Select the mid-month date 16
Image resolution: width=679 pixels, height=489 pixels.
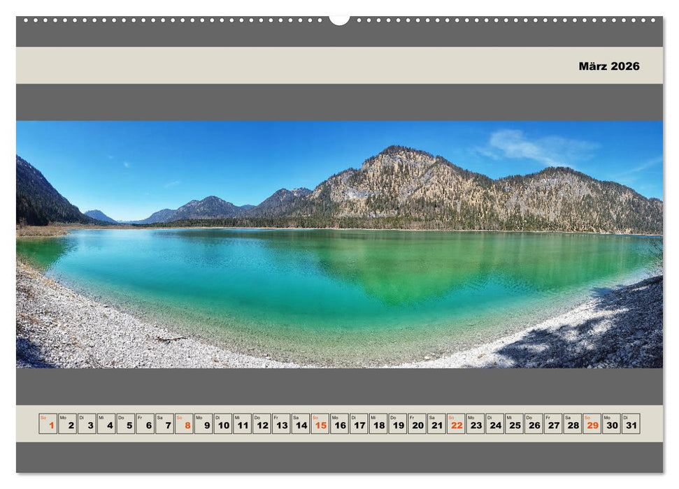[339, 420]
